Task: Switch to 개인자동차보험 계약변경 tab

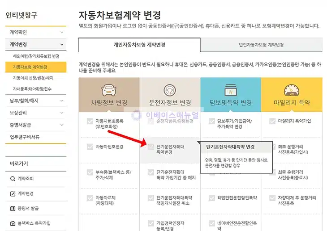Action: (139, 45)
